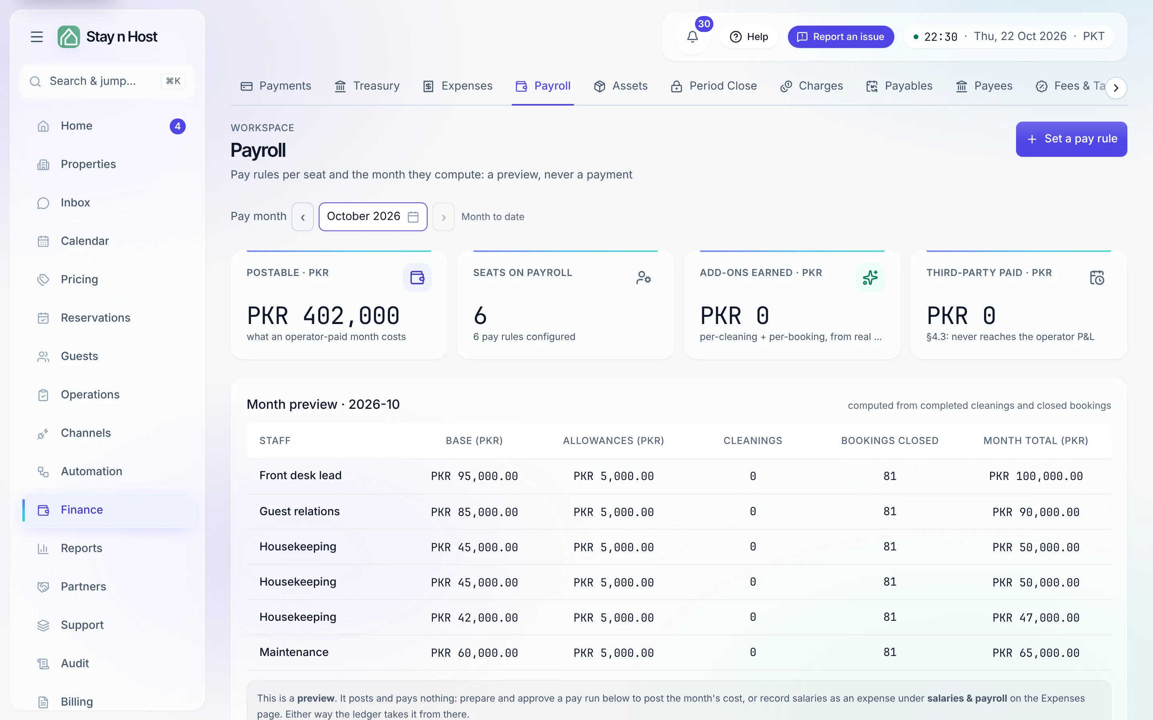Image resolution: width=1153 pixels, height=720 pixels.
Task: Open the Payees tab
Action: pos(984,86)
